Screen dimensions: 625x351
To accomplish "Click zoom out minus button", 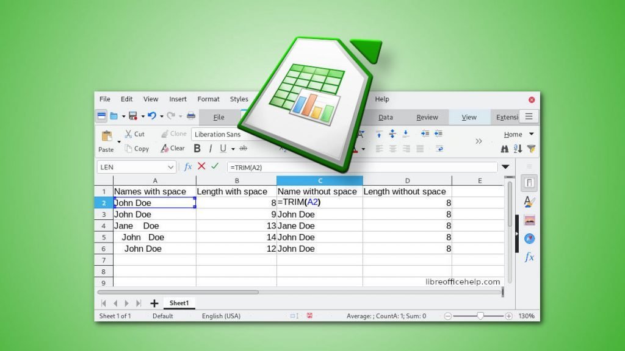I will click(448, 316).
